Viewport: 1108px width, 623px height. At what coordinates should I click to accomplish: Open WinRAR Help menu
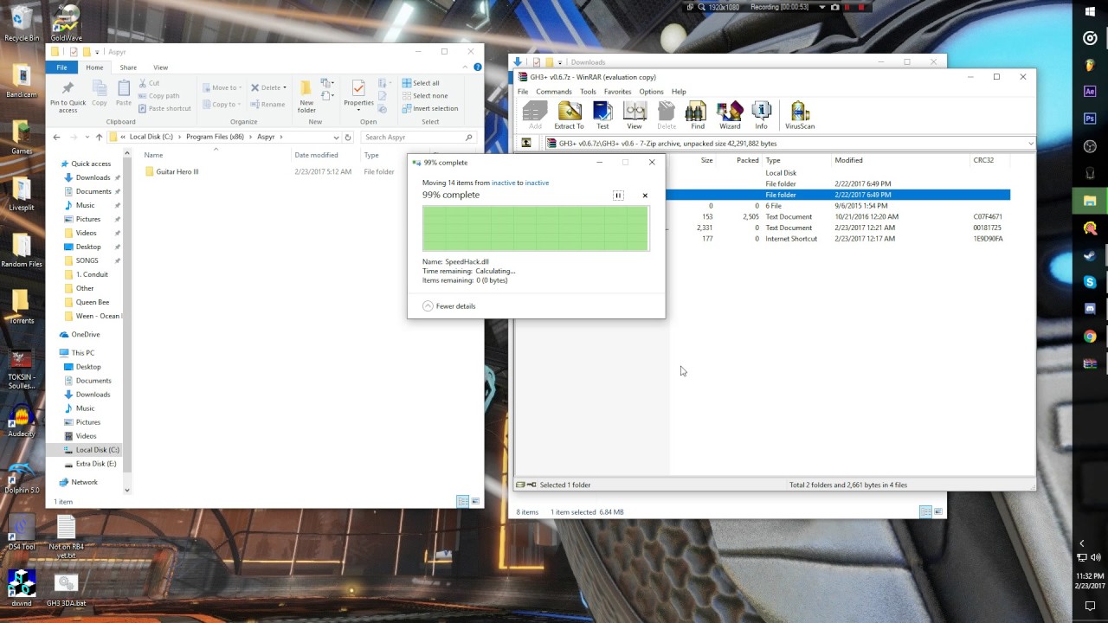[679, 92]
